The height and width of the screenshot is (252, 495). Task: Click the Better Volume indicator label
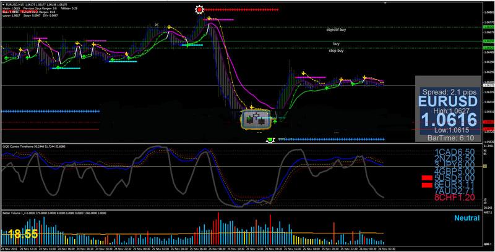point(11,213)
